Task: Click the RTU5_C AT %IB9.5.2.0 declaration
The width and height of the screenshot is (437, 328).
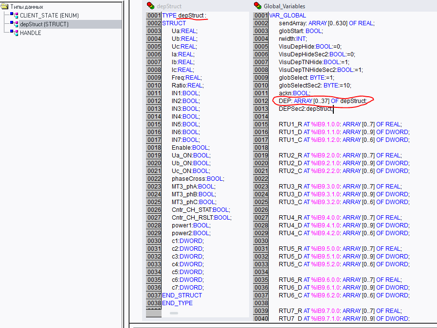Action: (x=344, y=264)
